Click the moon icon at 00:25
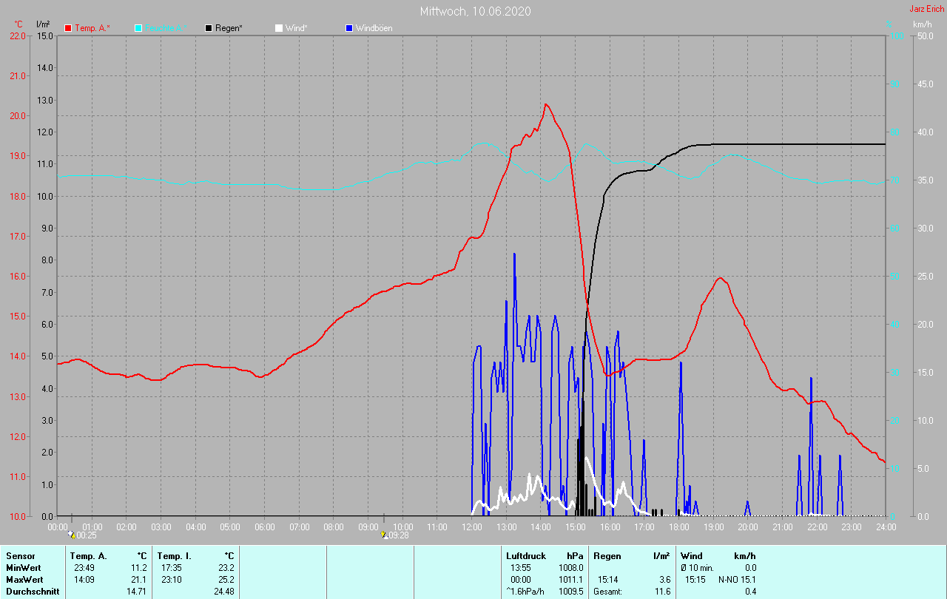Image resolution: width=947 pixels, height=599 pixels. (x=71, y=534)
